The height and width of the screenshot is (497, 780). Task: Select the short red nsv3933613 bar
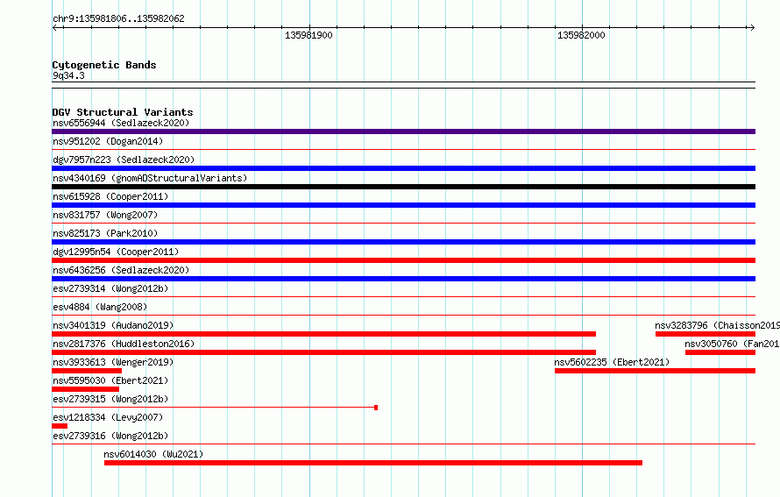click(x=87, y=371)
